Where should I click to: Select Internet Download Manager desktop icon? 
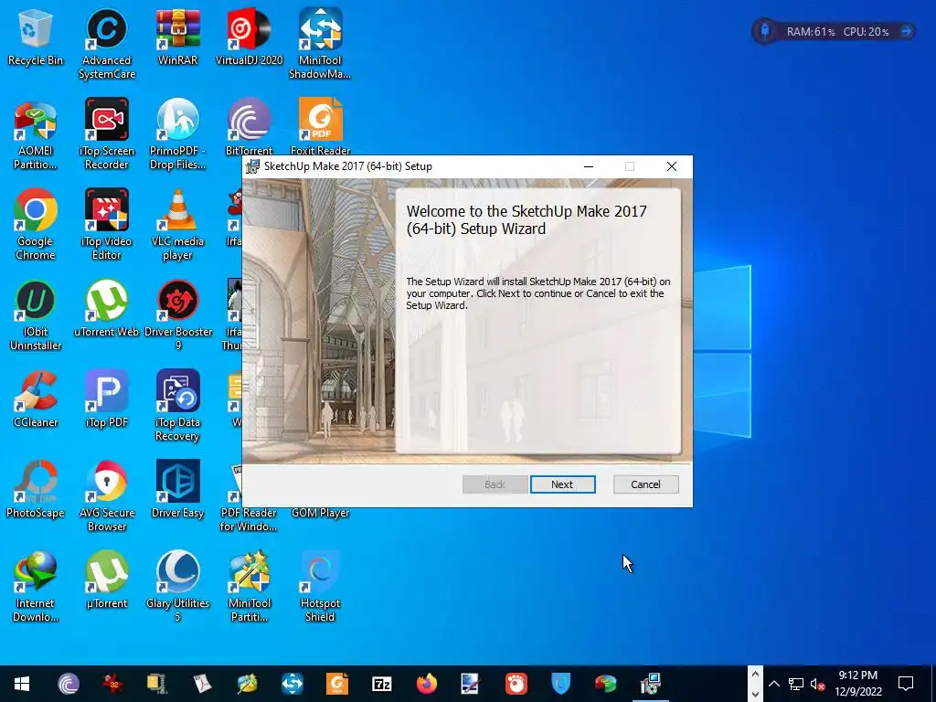[36, 588]
